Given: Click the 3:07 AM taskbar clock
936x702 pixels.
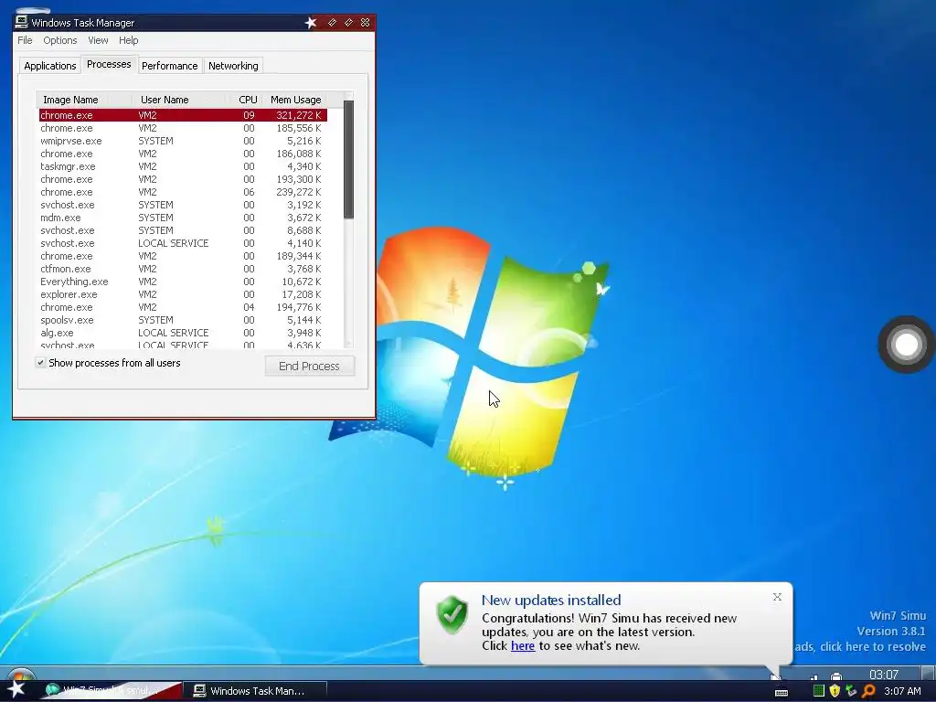Looking at the screenshot, I should [902, 691].
